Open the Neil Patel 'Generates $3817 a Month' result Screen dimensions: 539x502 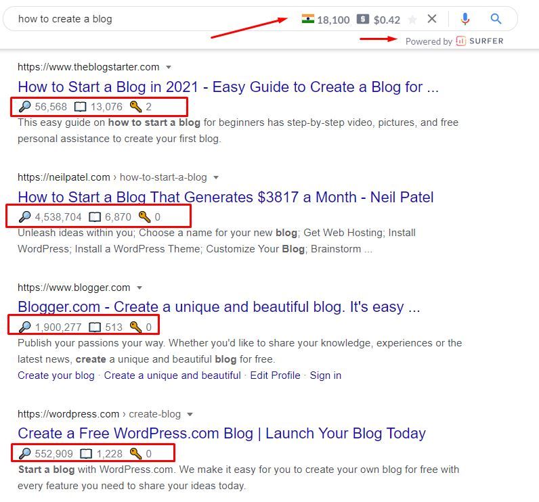225,197
